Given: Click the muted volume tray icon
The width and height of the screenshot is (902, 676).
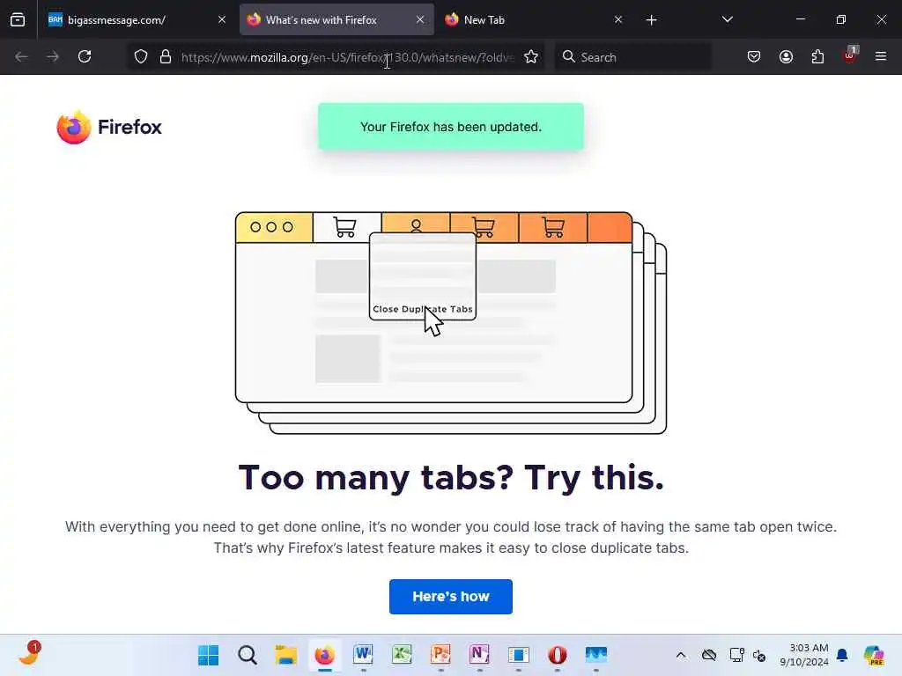Looking at the screenshot, I should [759, 655].
